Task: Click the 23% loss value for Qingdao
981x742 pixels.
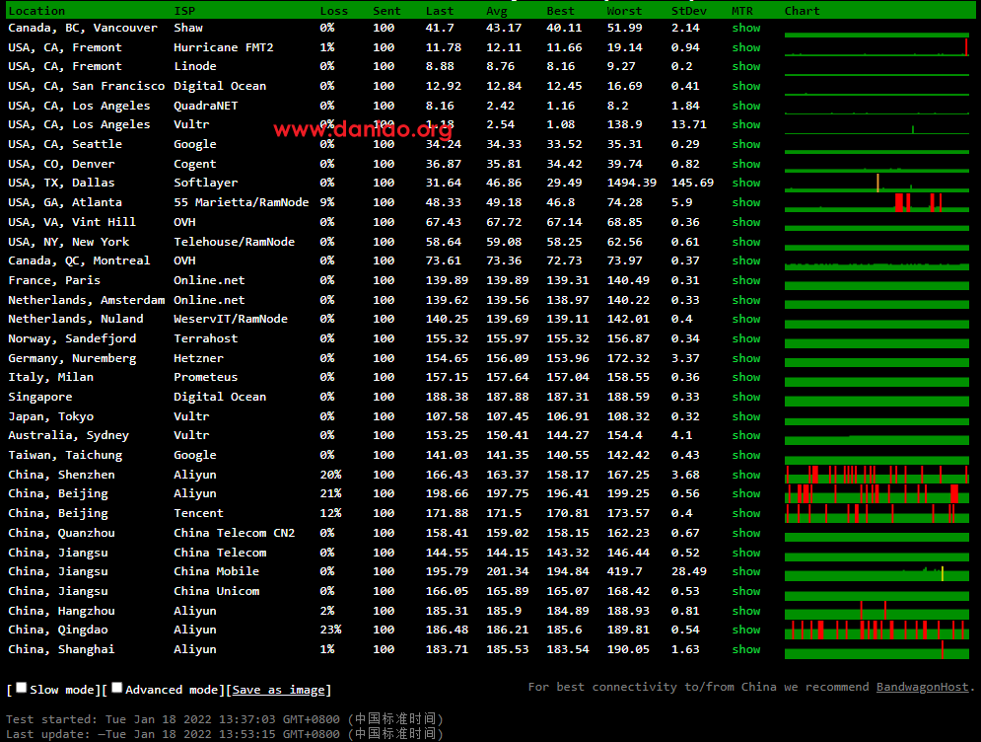Action: 330,630
